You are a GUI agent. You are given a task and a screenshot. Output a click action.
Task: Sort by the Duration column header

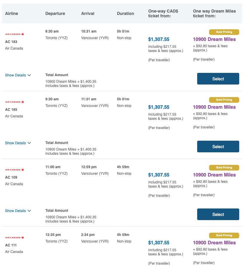pos(125,13)
